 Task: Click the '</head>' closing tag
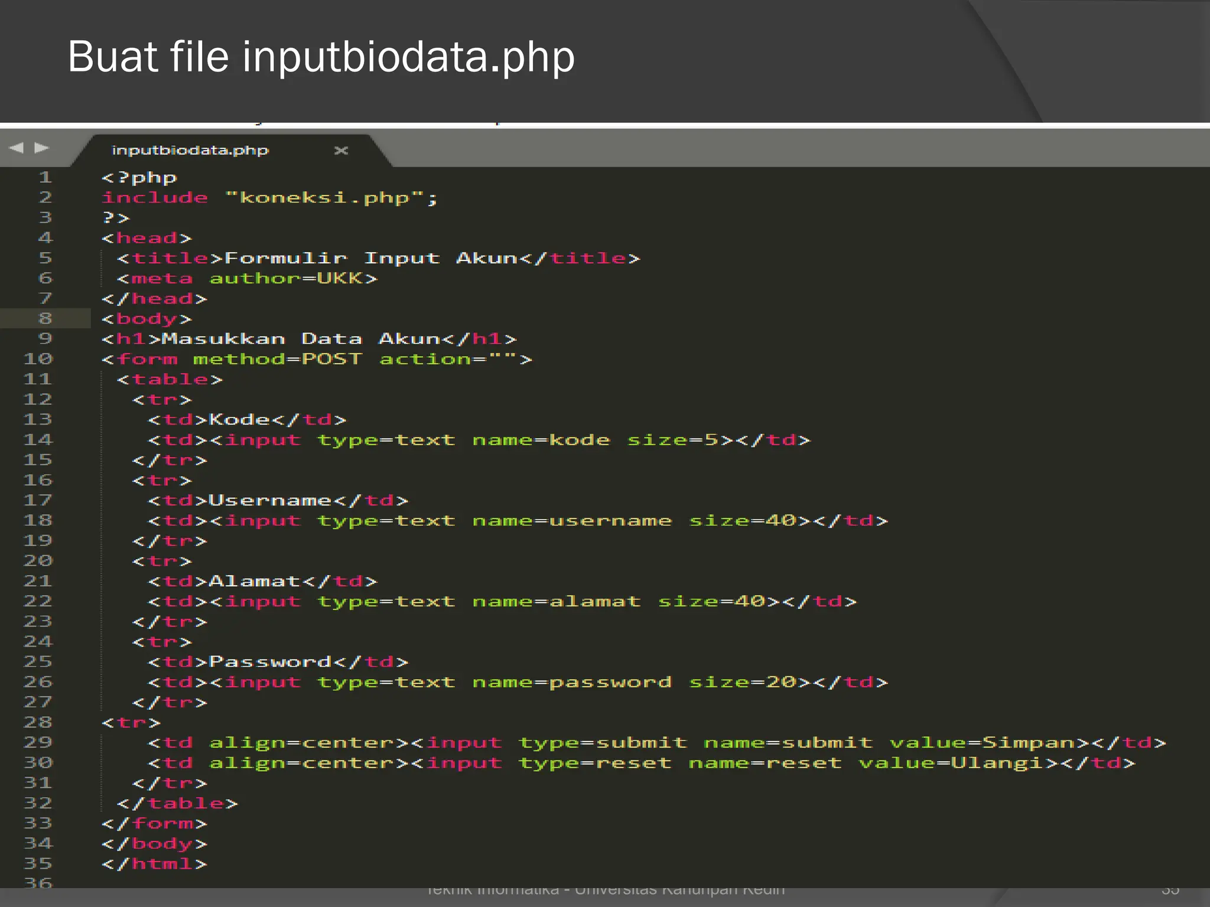155,299
